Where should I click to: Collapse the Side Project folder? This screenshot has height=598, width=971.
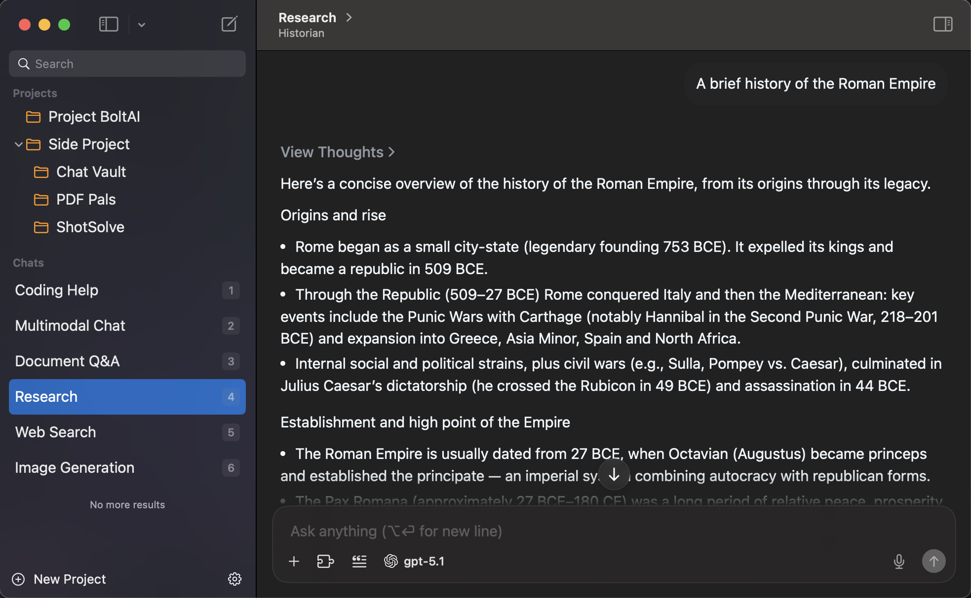click(18, 144)
